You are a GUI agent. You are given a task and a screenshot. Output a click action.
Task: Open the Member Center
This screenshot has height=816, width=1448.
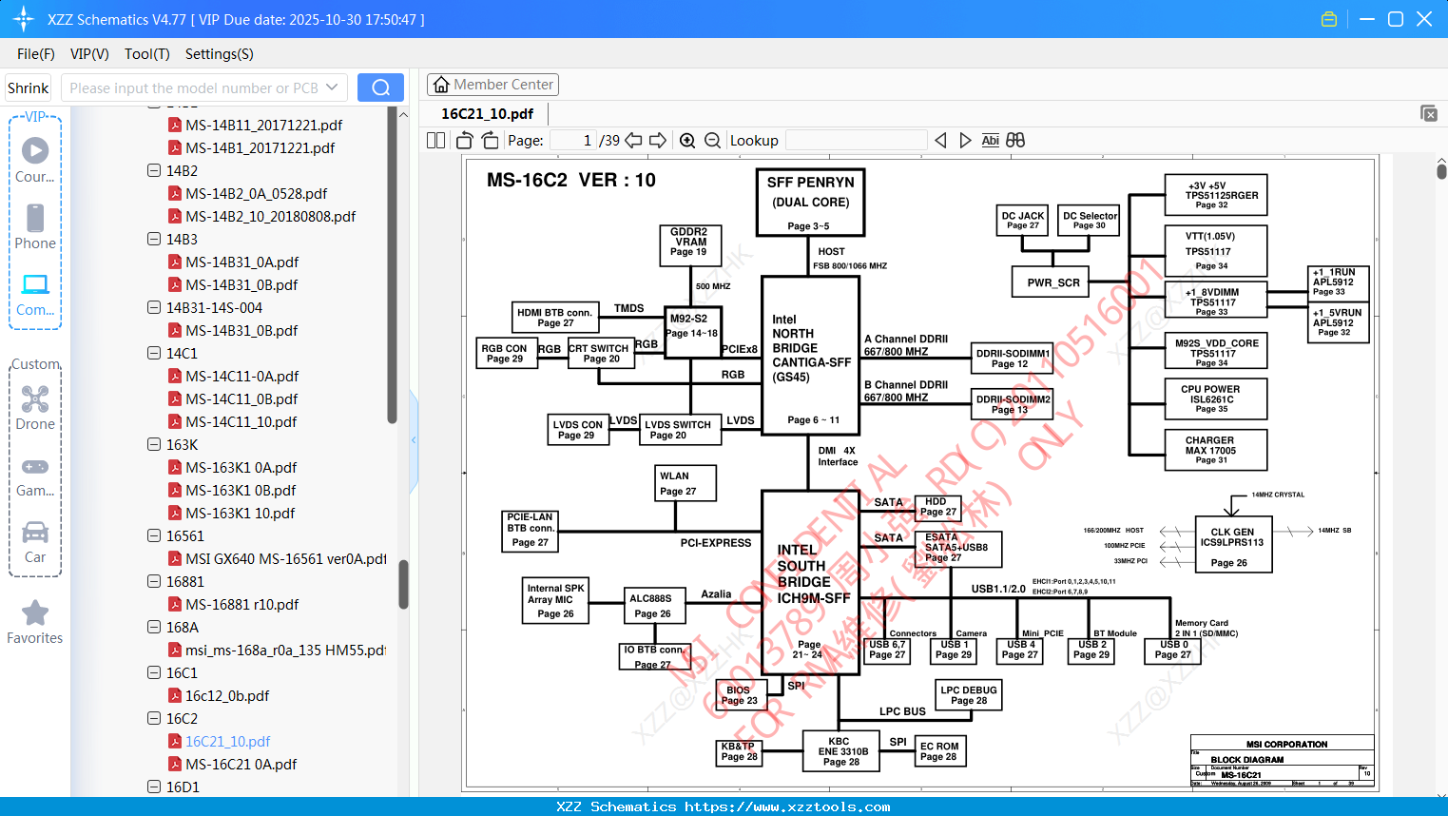(492, 85)
